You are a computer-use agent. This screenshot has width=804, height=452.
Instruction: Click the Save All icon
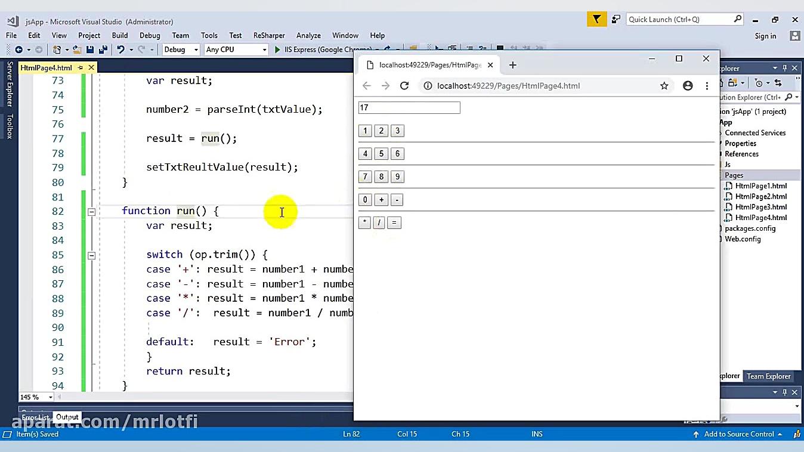point(103,49)
